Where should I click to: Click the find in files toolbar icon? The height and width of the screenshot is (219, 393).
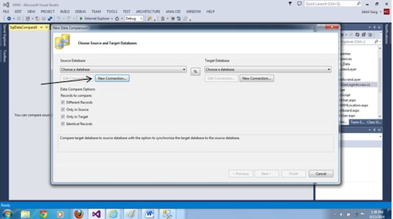(149, 19)
